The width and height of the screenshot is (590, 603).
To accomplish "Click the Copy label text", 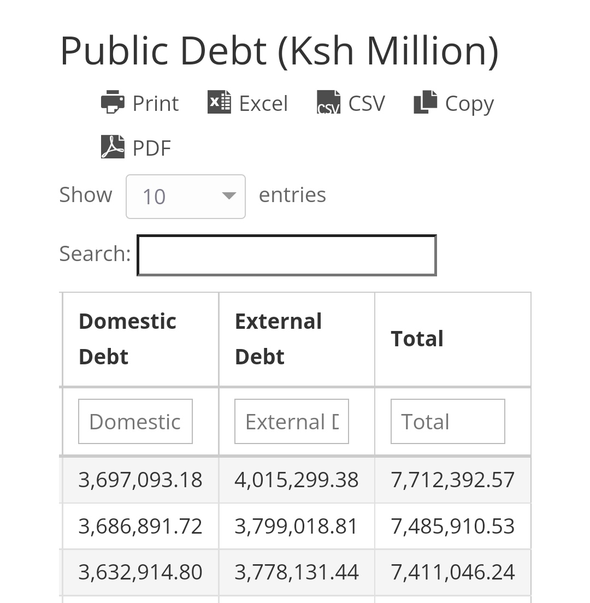I will [470, 104].
